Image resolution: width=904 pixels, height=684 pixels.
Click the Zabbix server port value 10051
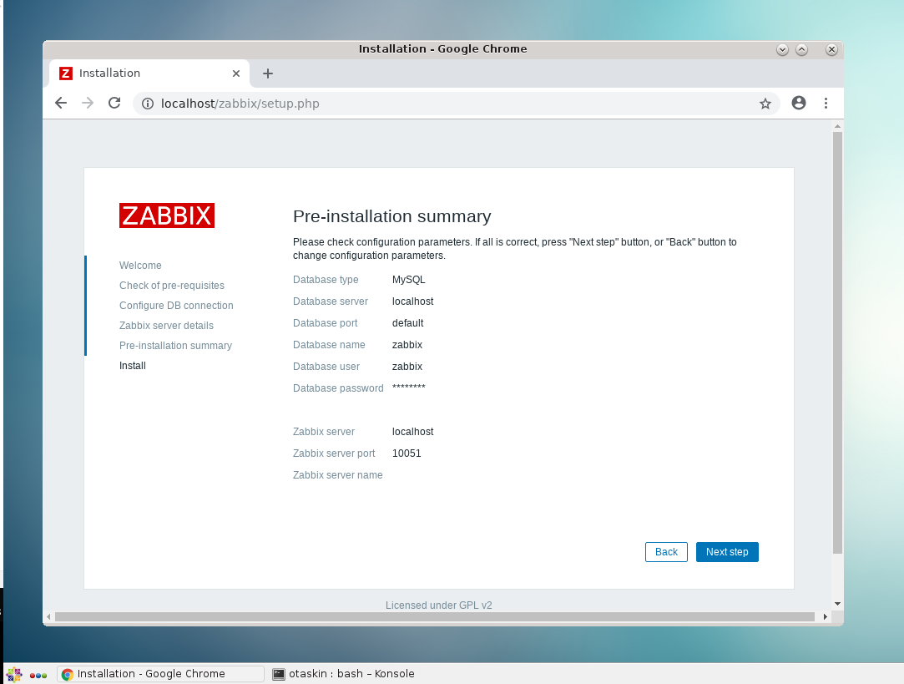click(407, 453)
